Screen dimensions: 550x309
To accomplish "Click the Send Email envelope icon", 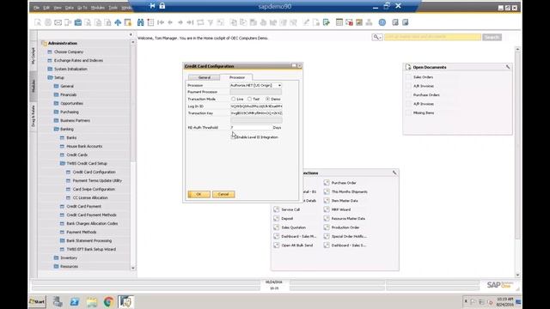I will click(x=58, y=22).
